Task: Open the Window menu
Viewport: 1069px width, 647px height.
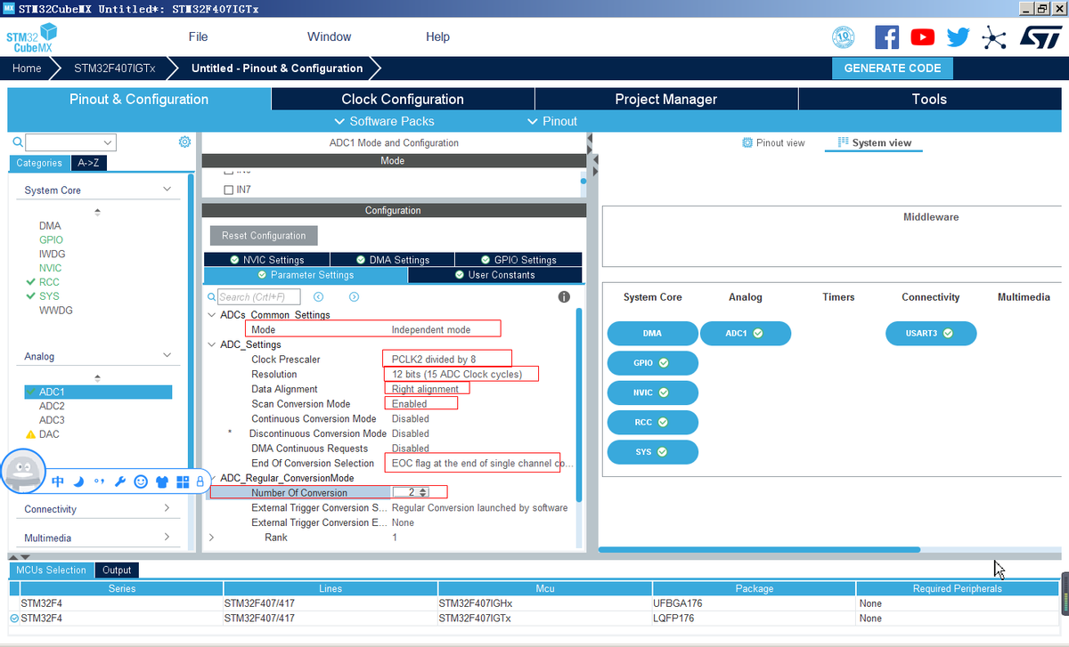Action: pos(330,36)
